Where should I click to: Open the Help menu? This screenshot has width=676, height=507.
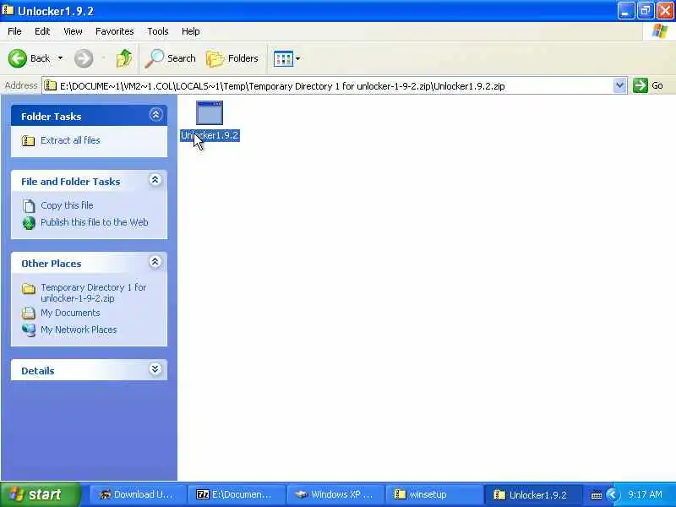(x=191, y=31)
